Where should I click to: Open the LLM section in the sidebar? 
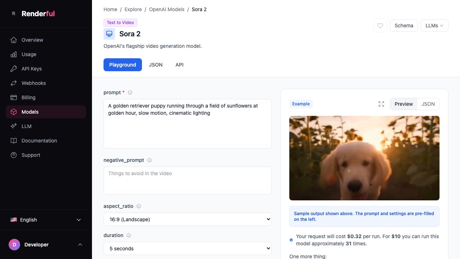pos(26,126)
